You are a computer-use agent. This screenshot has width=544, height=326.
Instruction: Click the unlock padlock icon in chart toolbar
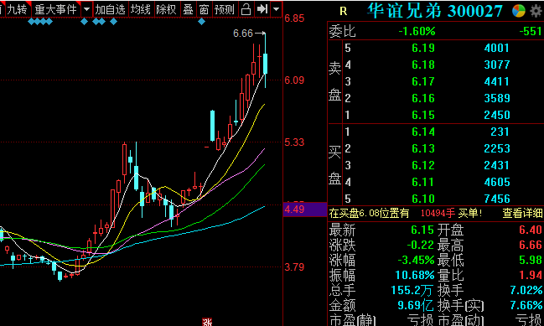(246, 9)
